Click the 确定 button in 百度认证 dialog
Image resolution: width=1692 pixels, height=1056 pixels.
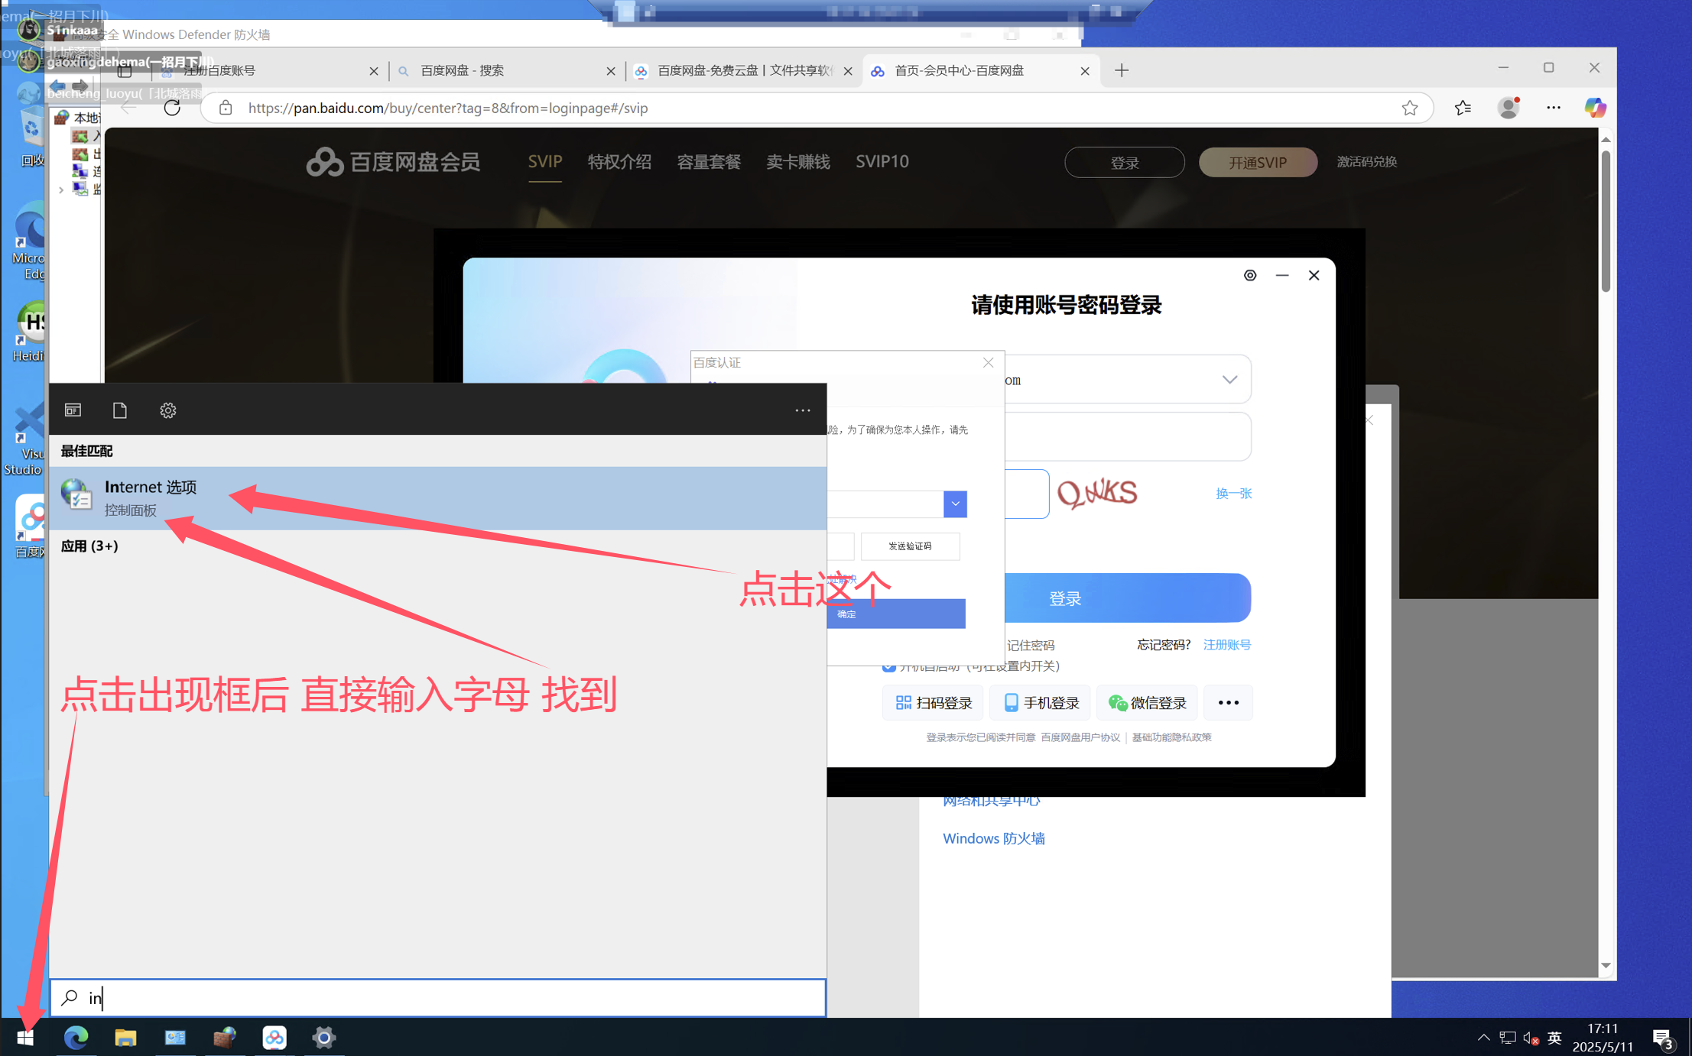[x=895, y=614]
